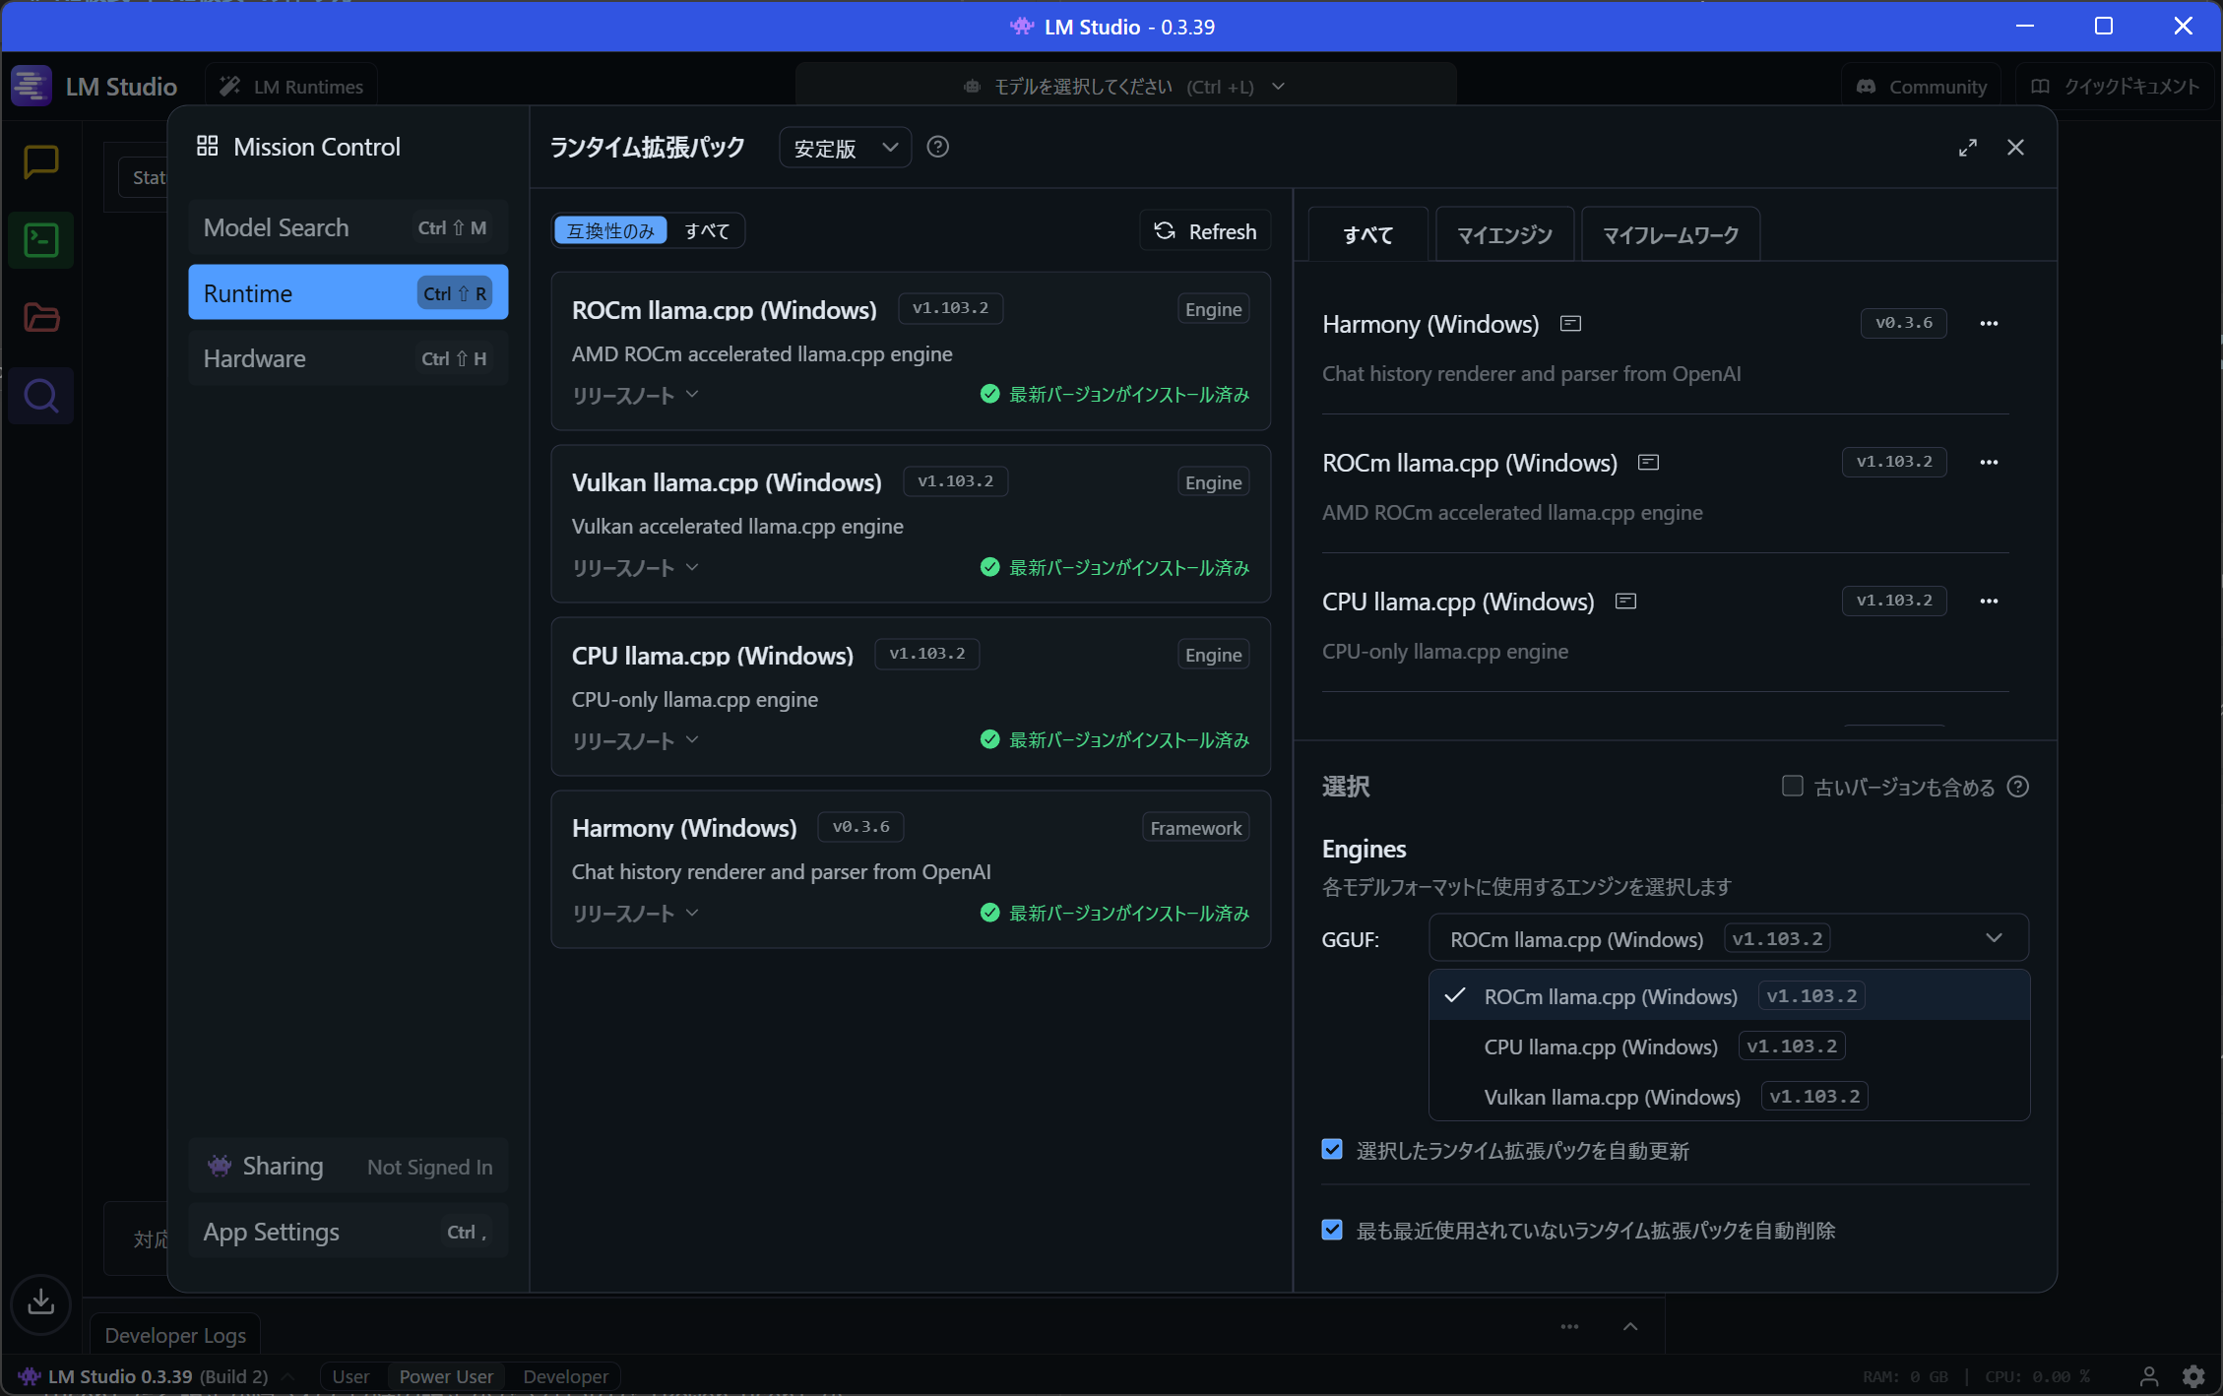Click the Refresh button
This screenshot has height=1396, width=2223.
1205,231
